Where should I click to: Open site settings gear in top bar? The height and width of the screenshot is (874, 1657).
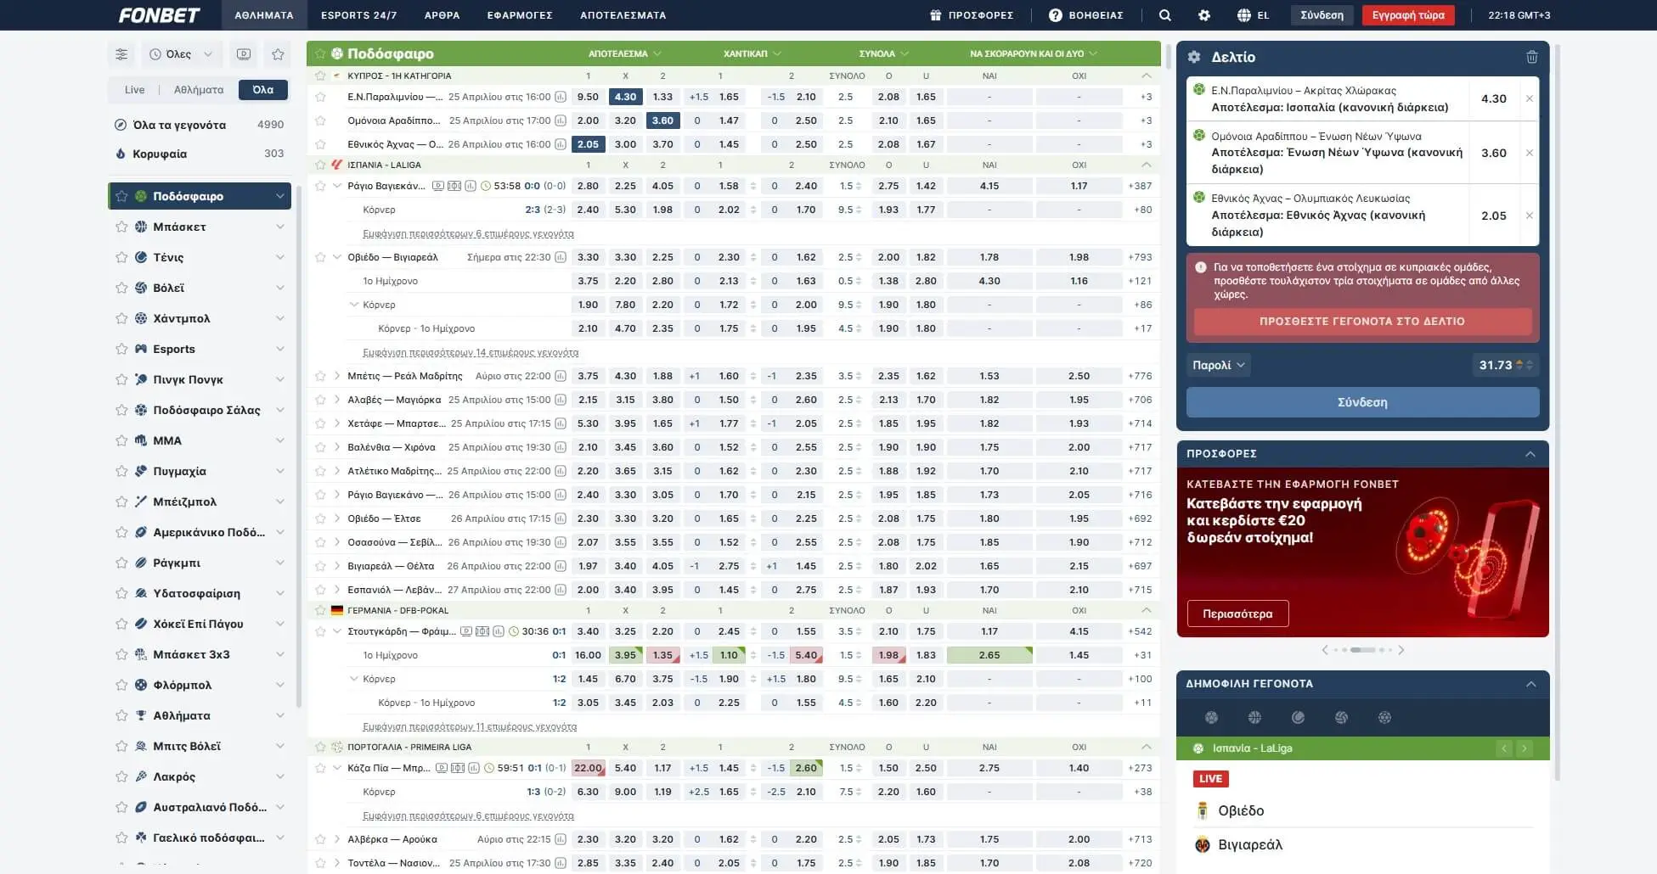[1204, 15]
